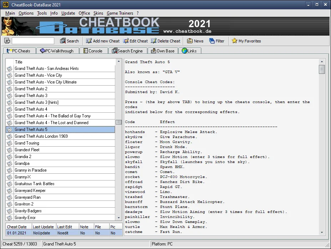331x249 pixels.
Task: Click the icon left of search field
Action: click(x=7, y=41)
